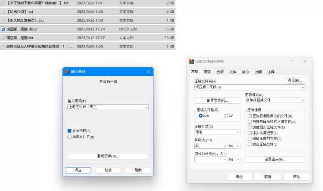Click the text file icon for 琪亚娜，呆鹅.txt
Viewport: 323px width, 191px height.
(x=3, y=38)
